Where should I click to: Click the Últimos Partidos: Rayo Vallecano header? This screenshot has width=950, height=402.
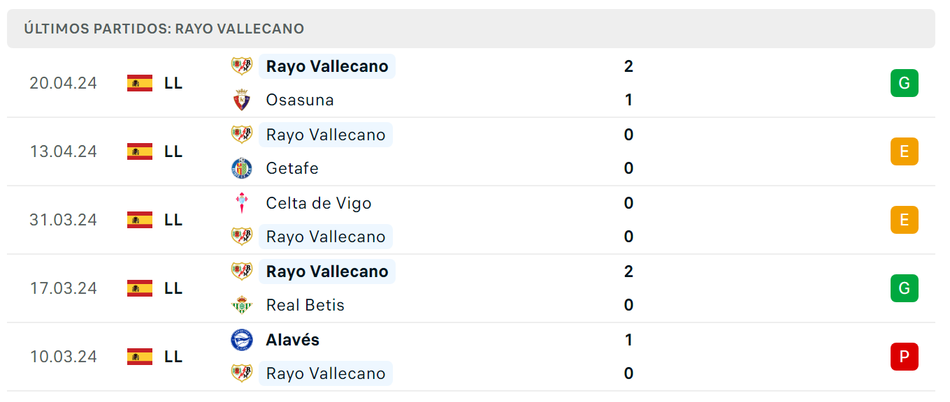164,29
